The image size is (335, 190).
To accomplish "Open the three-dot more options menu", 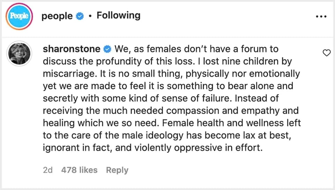I will pyautogui.click(x=321, y=16).
